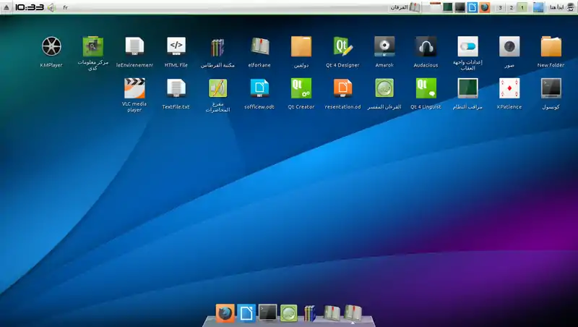This screenshot has height=327, width=578.
Task: Open KMPlayer from the desktop
Action: point(51,47)
